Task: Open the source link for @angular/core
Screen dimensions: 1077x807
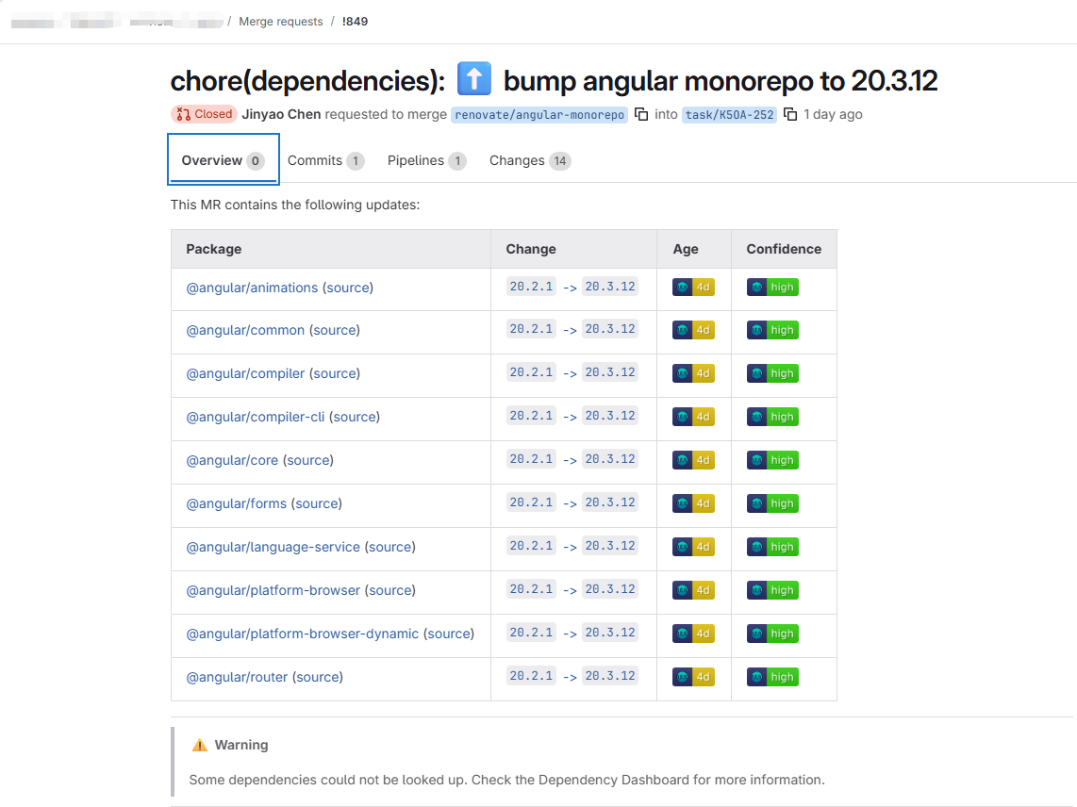Action: tap(308, 460)
